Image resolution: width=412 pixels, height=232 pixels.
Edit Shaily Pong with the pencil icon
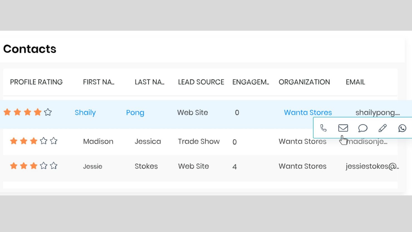pyautogui.click(x=382, y=128)
